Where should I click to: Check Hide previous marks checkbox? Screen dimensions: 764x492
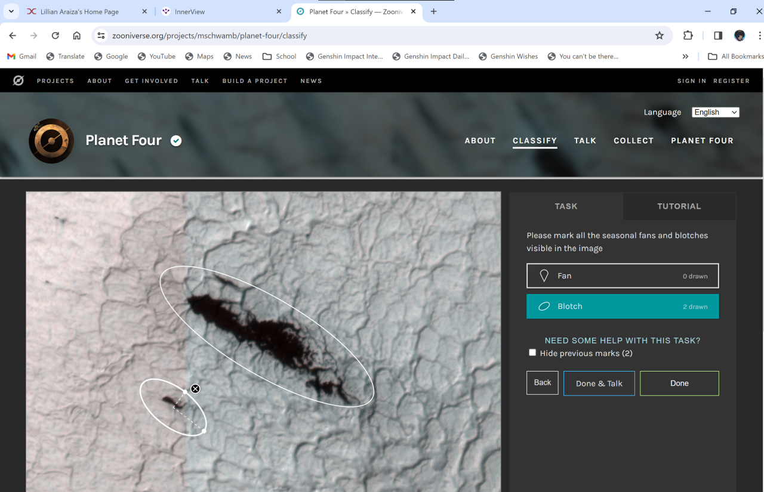(532, 353)
